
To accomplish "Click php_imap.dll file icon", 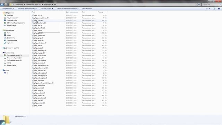I will click(33, 41).
